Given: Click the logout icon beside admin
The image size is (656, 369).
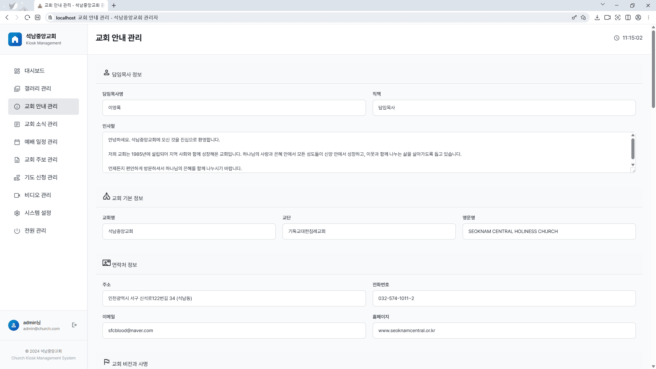Looking at the screenshot, I should pos(74,325).
